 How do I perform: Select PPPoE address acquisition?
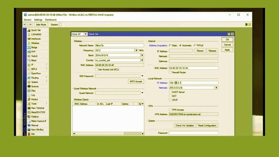(x=195, y=45)
